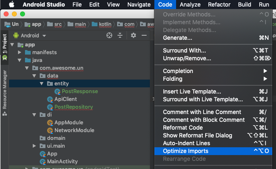Select the NetworkModule file
Viewport: 276px width, 169px height.
click(x=74, y=130)
